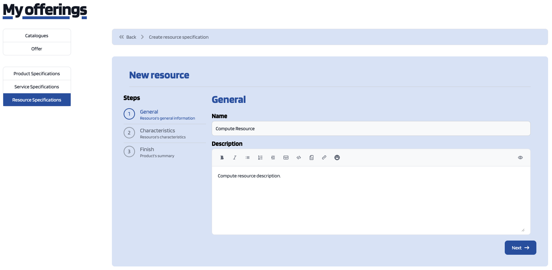Go to Product Specifications
Image resolution: width=552 pixels, height=270 pixels.
coord(37,73)
